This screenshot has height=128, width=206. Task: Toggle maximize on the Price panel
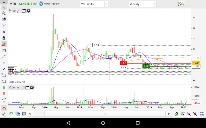tap(24, 11)
